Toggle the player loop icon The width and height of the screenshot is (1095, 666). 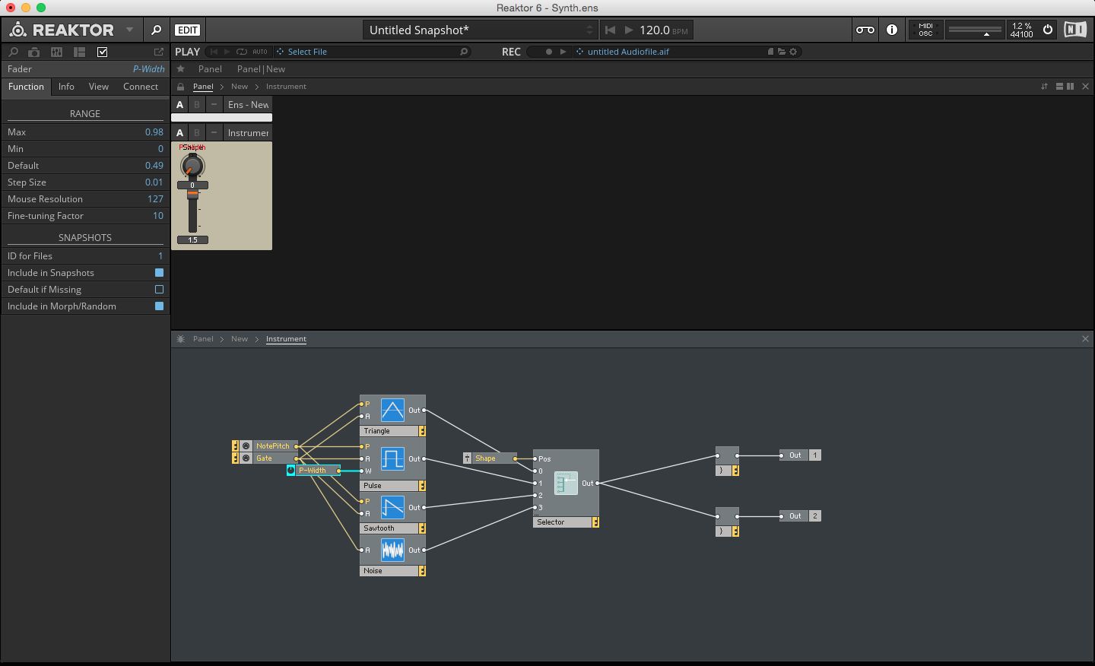(x=242, y=52)
